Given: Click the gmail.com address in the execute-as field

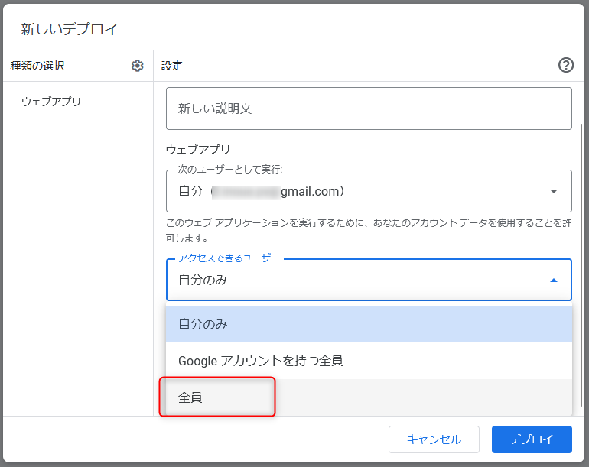Looking at the screenshot, I should click(x=311, y=191).
